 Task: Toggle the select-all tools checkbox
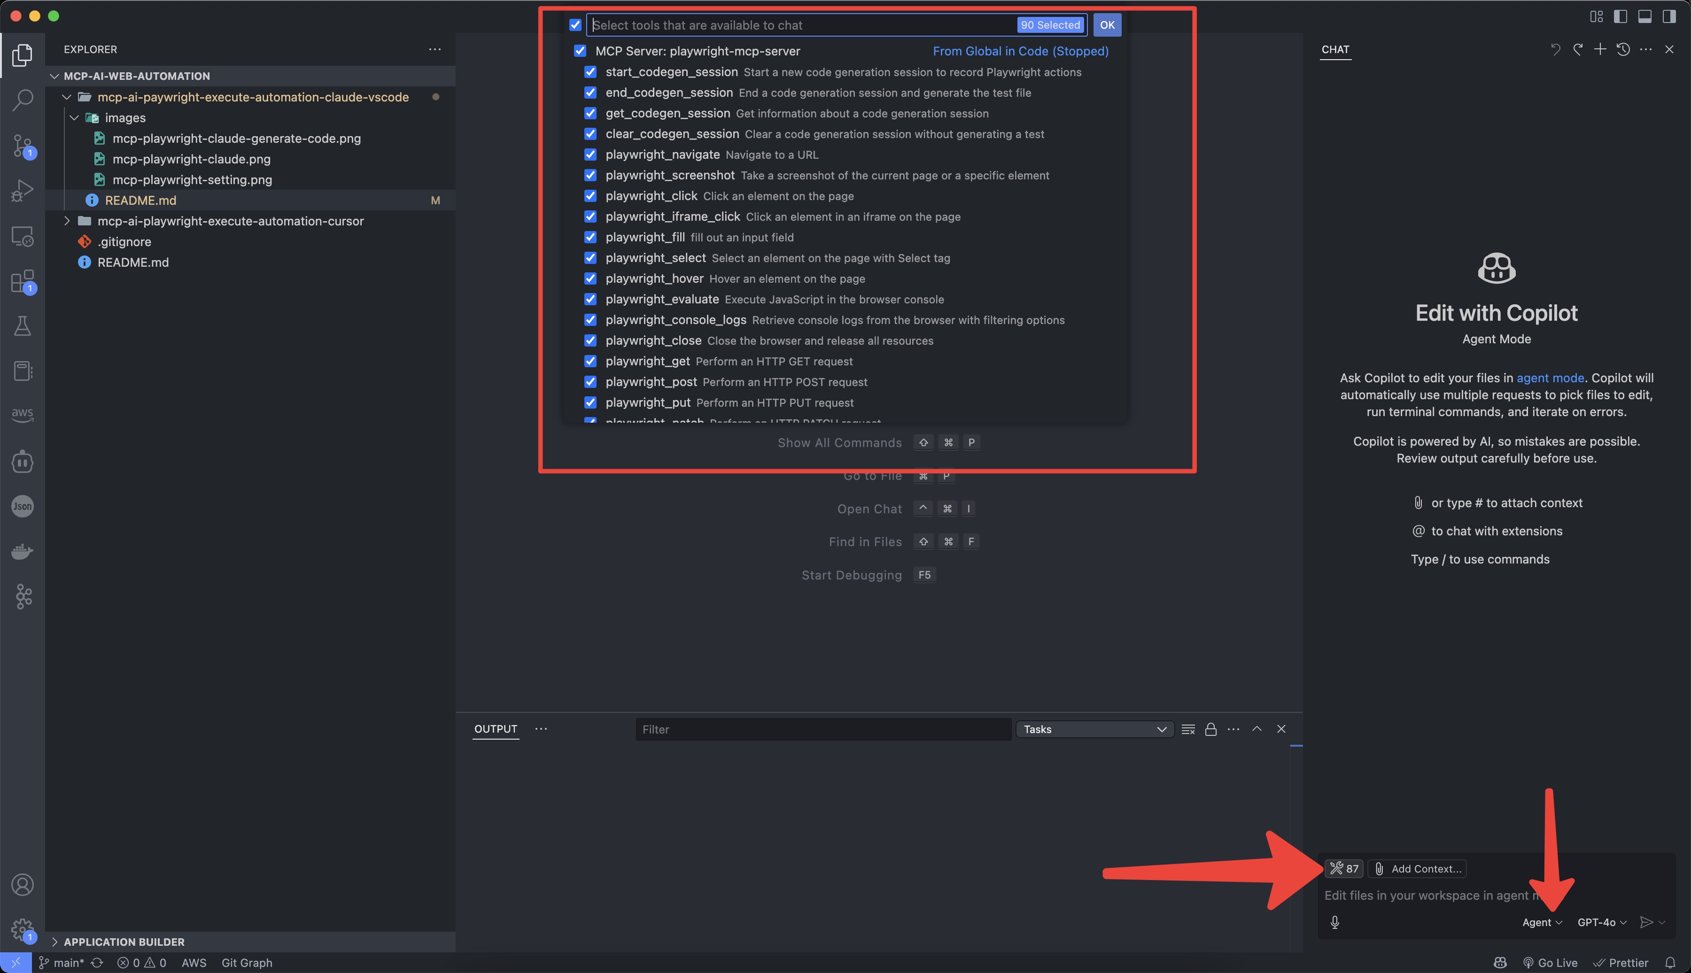[575, 25]
